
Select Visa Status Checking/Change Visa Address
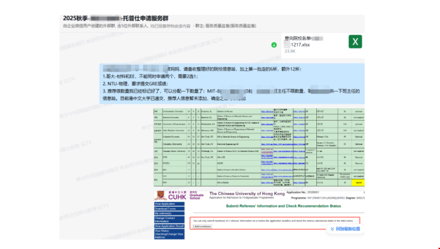[x=169, y=234]
